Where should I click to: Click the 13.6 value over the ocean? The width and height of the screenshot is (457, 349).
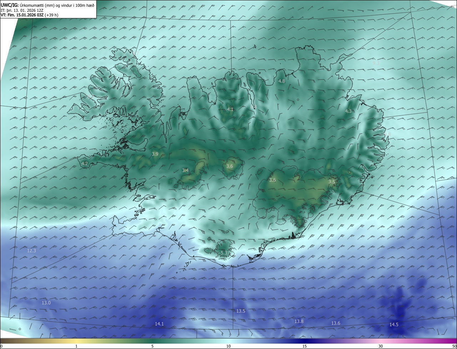[x=336, y=323]
